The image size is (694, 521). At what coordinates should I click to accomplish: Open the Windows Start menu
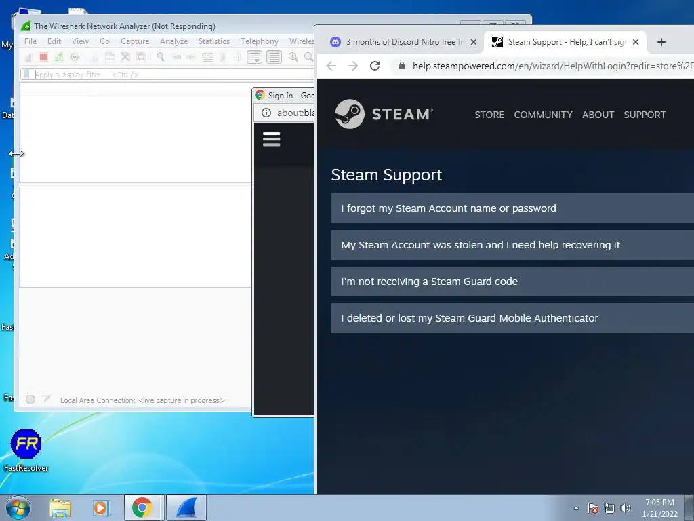[18, 507]
